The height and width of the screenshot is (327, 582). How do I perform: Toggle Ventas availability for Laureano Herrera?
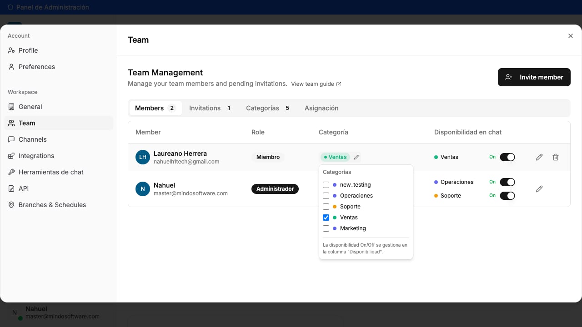(x=507, y=157)
